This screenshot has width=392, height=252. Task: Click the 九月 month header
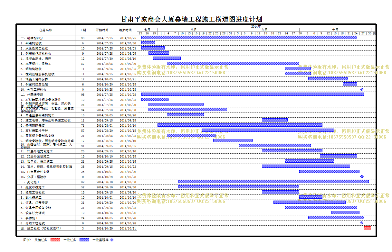click(x=264, y=30)
